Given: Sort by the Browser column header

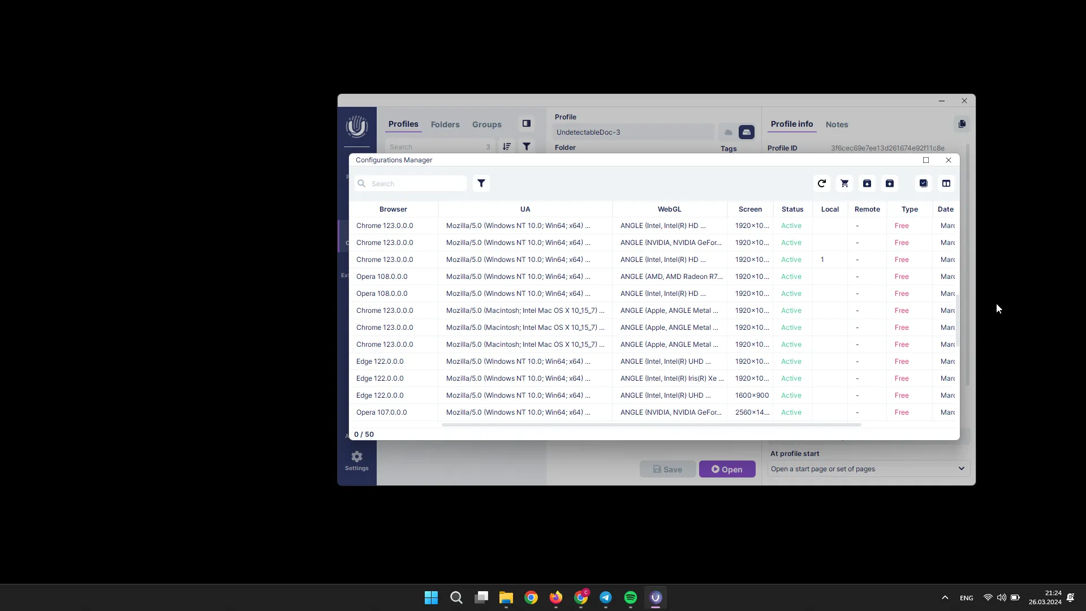Looking at the screenshot, I should [x=393, y=209].
